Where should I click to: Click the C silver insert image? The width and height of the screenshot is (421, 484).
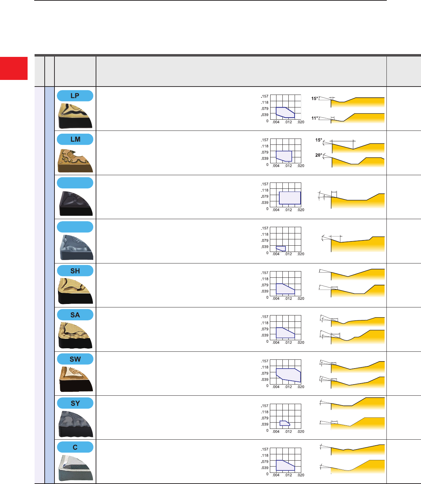75,468
